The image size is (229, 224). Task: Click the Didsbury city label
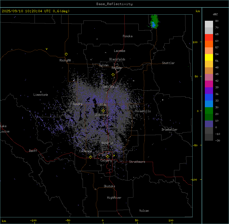(102, 115)
